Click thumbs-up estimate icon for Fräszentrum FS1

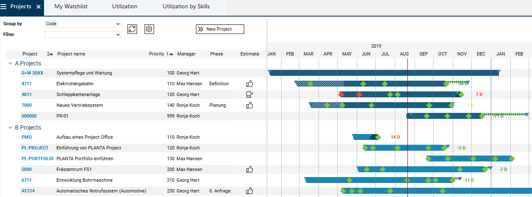[x=250, y=170]
